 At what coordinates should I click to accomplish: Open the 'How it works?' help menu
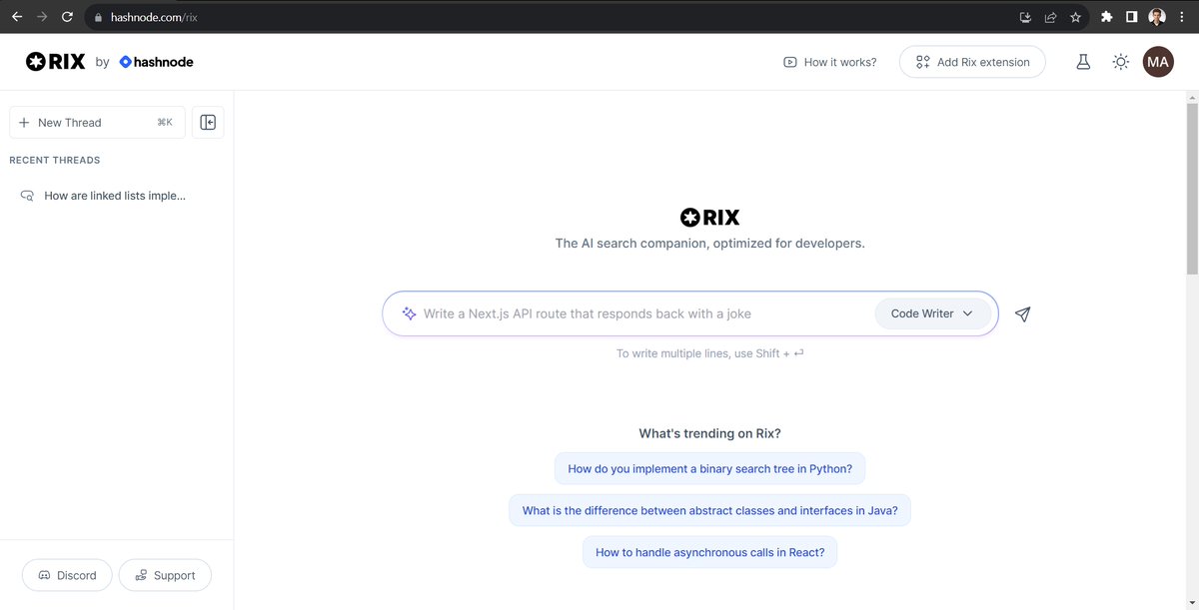click(x=829, y=61)
